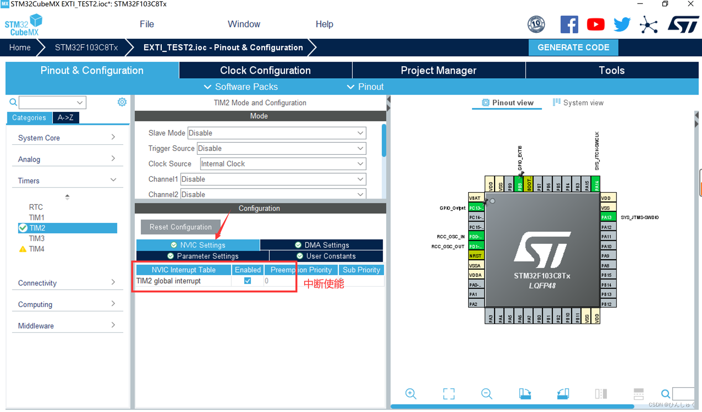Select the PC13 pin on the chip
Viewport: 702px width, 412px height.
click(476, 207)
